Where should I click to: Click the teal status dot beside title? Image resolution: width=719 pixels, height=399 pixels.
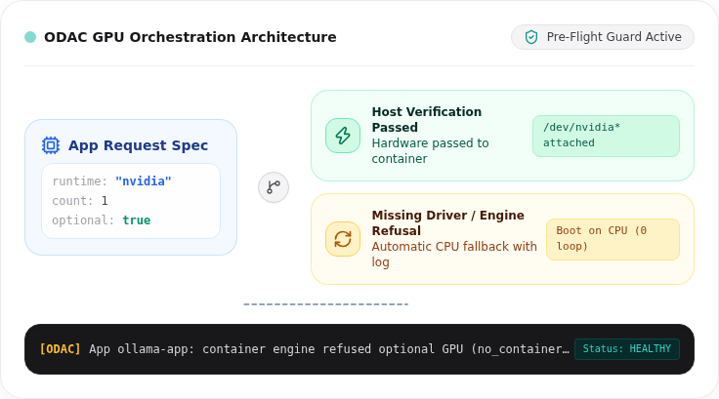30,37
